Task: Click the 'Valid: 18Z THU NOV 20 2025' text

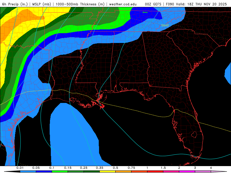Action: [201, 4]
